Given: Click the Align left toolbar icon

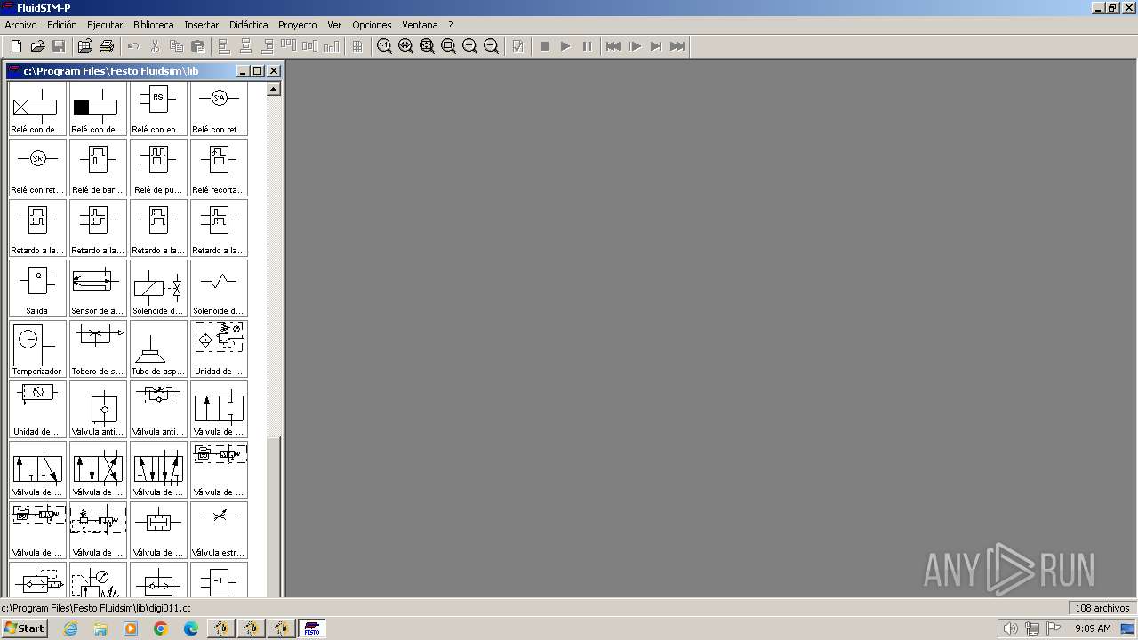Looking at the screenshot, I should coord(224,46).
